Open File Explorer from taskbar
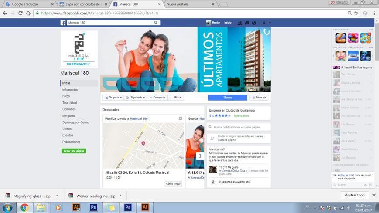 click(x=41, y=208)
